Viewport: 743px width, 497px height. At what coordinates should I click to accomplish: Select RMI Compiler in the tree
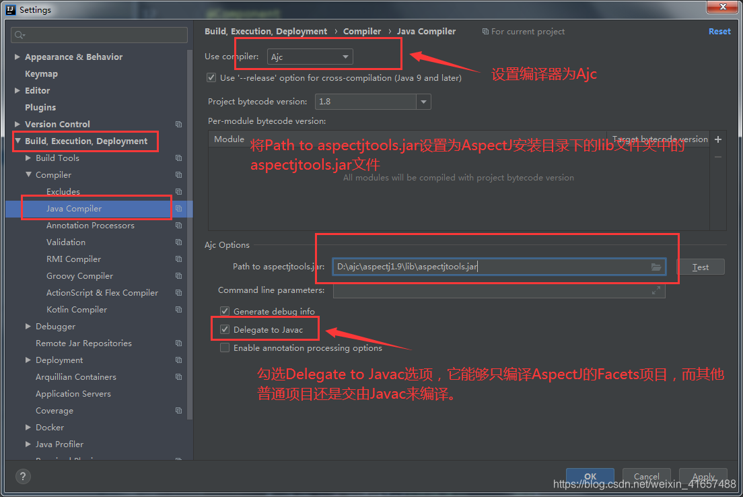[x=73, y=259]
